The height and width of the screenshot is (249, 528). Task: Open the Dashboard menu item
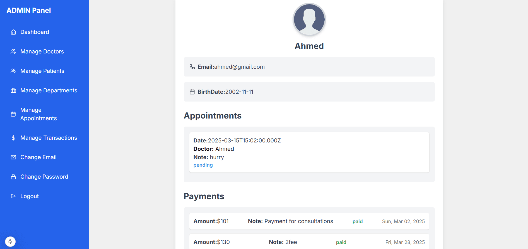click(35, 32)
